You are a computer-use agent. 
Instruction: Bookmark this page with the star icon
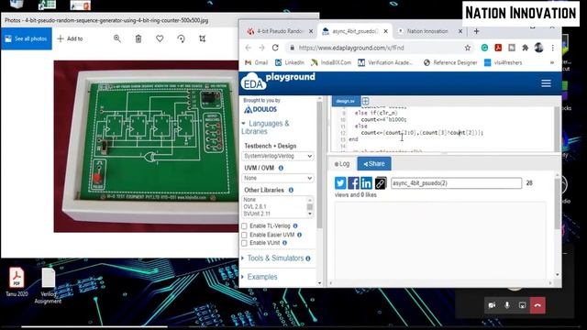(468, 48)
